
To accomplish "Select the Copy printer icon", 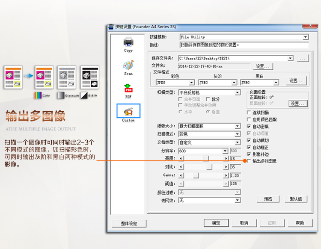I will pos(128,43).
